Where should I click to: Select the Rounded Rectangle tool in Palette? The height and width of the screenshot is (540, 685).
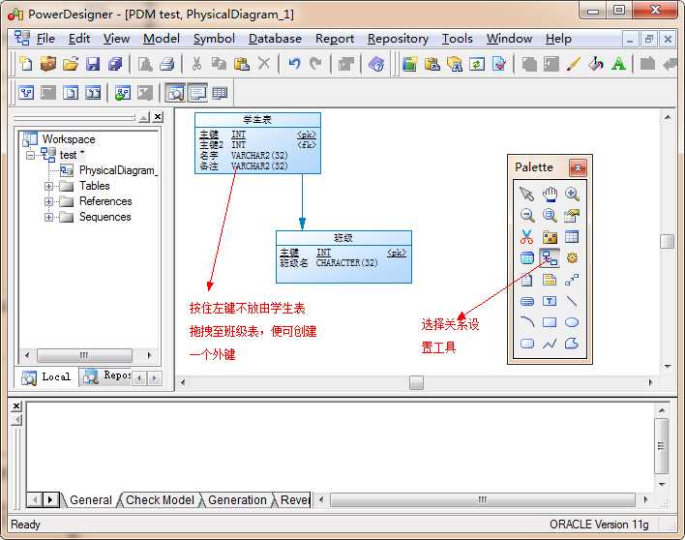click(x=527, y=344)
